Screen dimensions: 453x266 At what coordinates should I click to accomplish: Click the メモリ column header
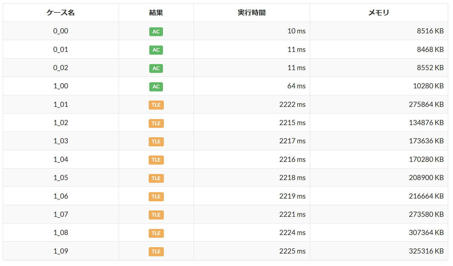point(379,13)
